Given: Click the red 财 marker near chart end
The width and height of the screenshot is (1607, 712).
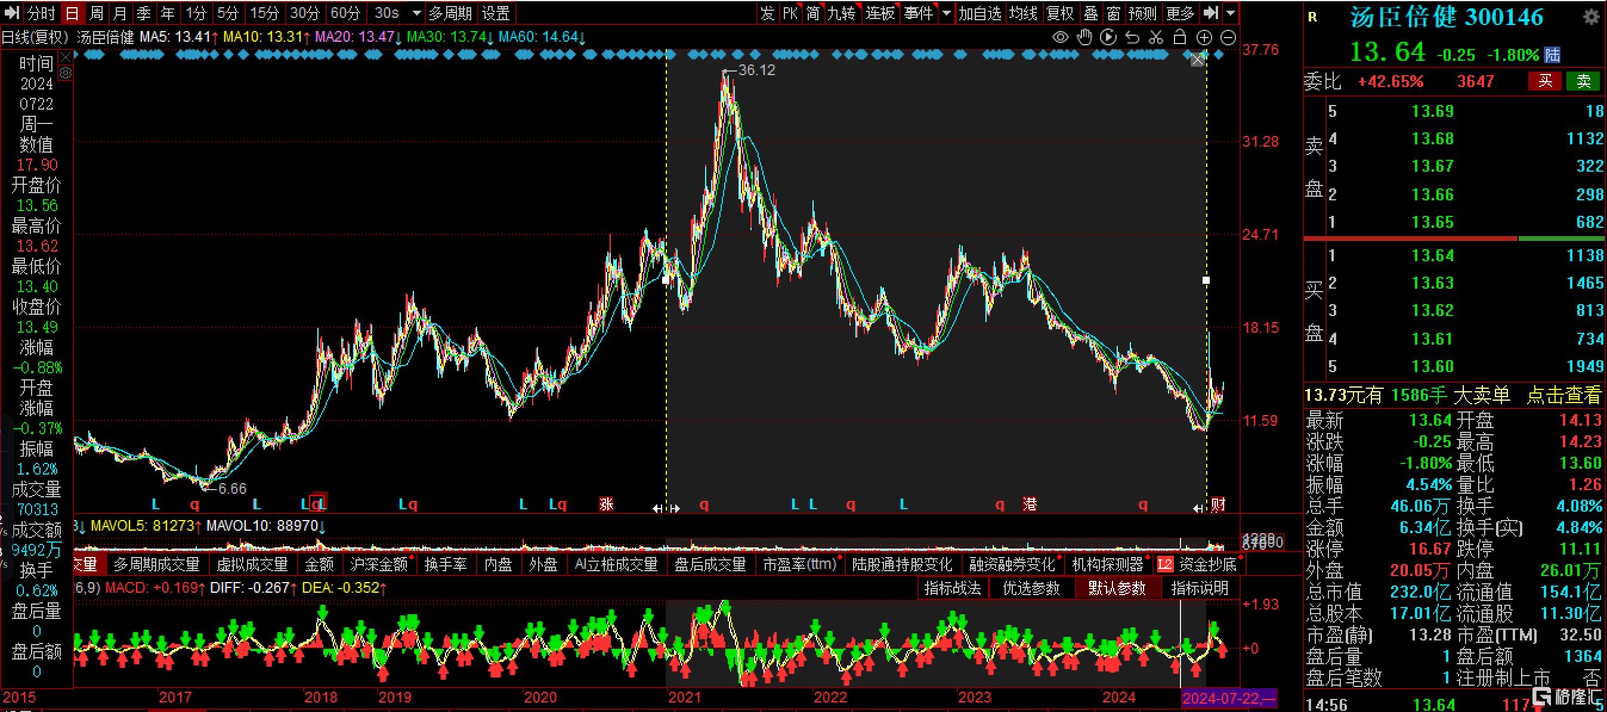Looking at the screenshot, I should coord(1217,504).
